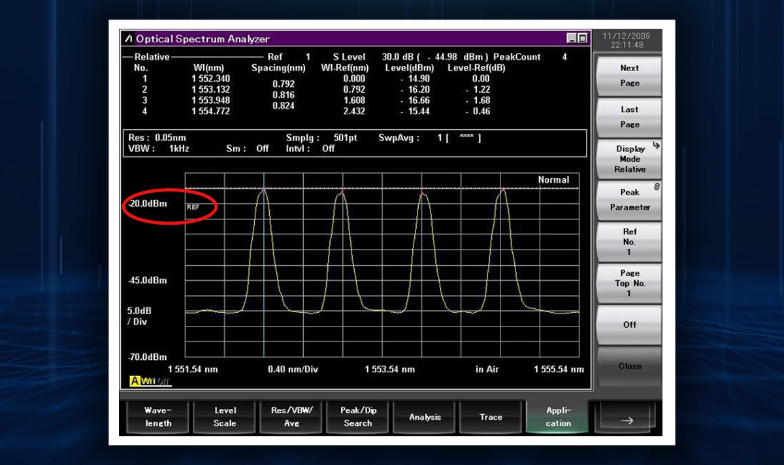Viewport: 784px width, 465px height.
Task: Click the 1553.54 nm center wavelength
Action: tap(389, 370)
